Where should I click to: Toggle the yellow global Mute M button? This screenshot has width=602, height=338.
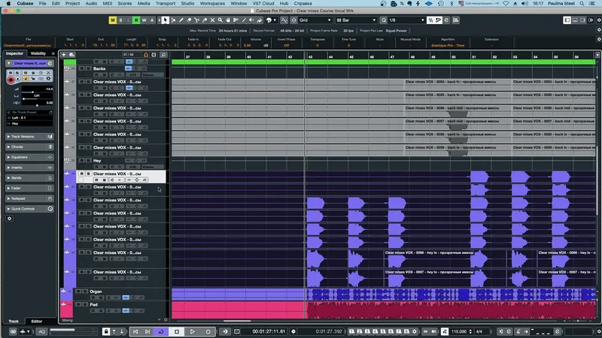[x=112, y=20]
